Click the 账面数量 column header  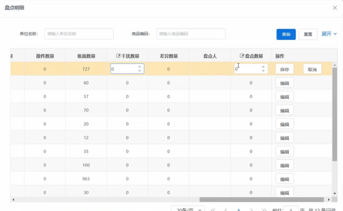click(86, 56)
